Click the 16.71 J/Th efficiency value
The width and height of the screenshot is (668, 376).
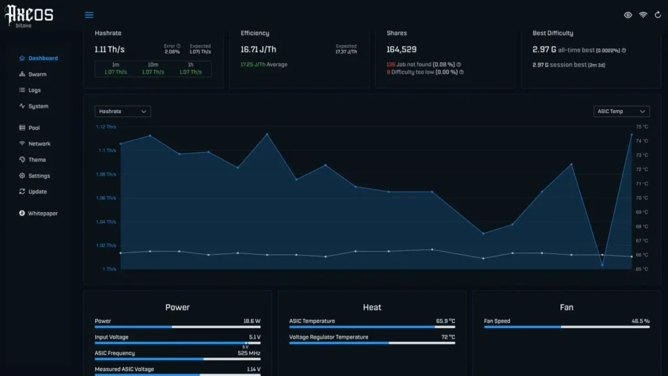click(x=258, y=50)
